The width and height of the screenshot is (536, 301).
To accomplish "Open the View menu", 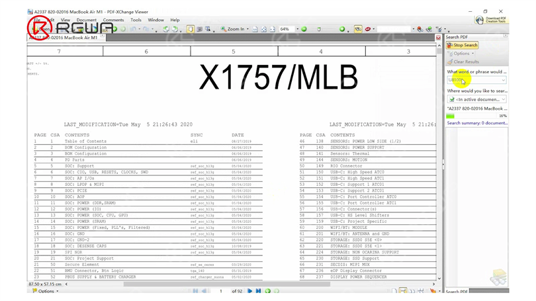I will click(65, 20).
